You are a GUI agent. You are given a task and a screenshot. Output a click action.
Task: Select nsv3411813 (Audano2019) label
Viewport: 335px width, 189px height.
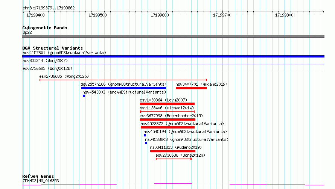pyautogui.click(x=176, y=147)
